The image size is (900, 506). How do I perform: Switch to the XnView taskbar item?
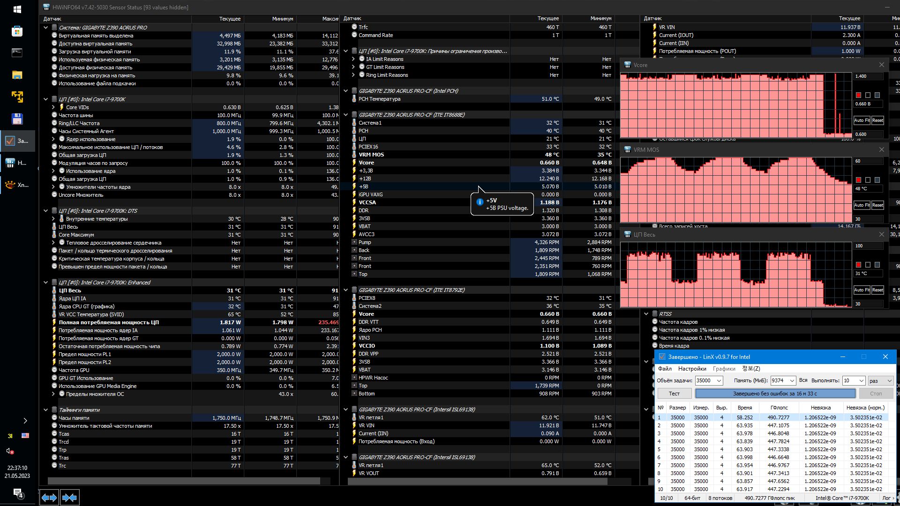point(17,185)
